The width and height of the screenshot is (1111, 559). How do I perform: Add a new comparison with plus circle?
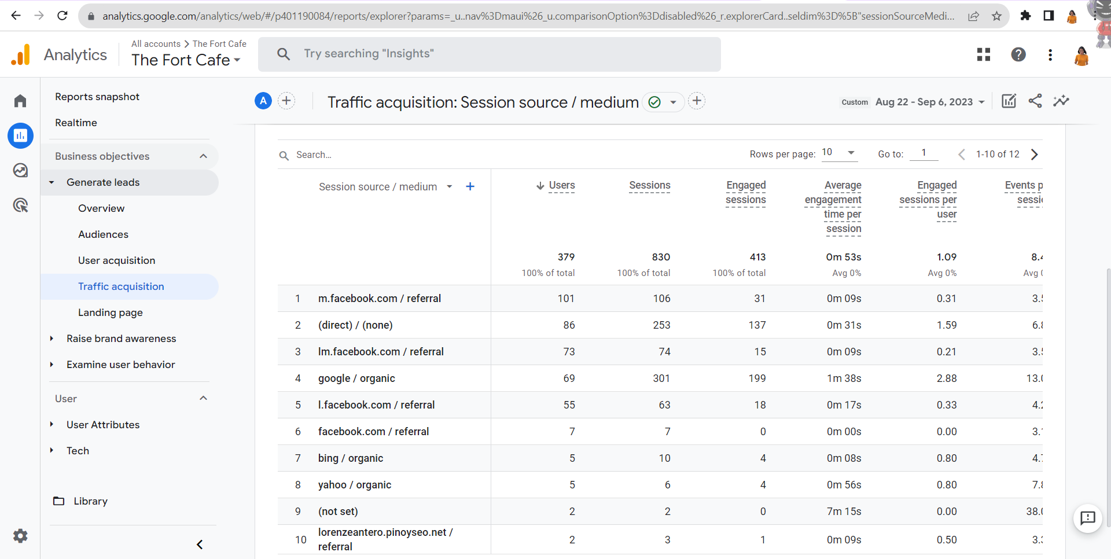286,101
